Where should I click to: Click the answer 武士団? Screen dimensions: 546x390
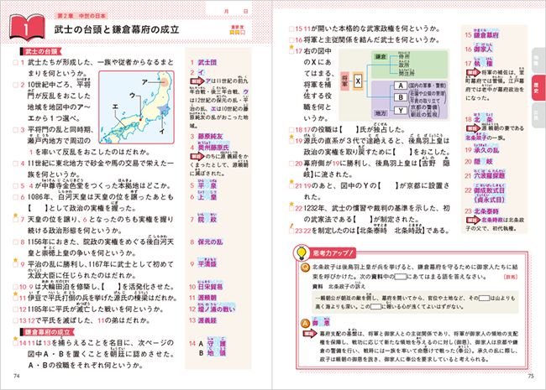pos(207,63)
